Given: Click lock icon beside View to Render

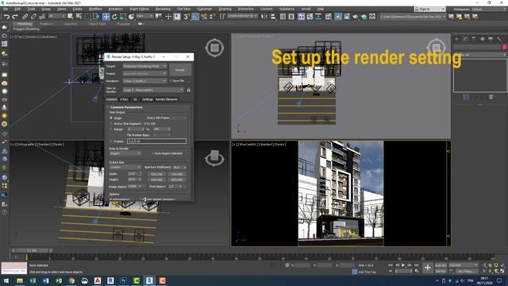Looking at the screenshot, I should 189,90.
